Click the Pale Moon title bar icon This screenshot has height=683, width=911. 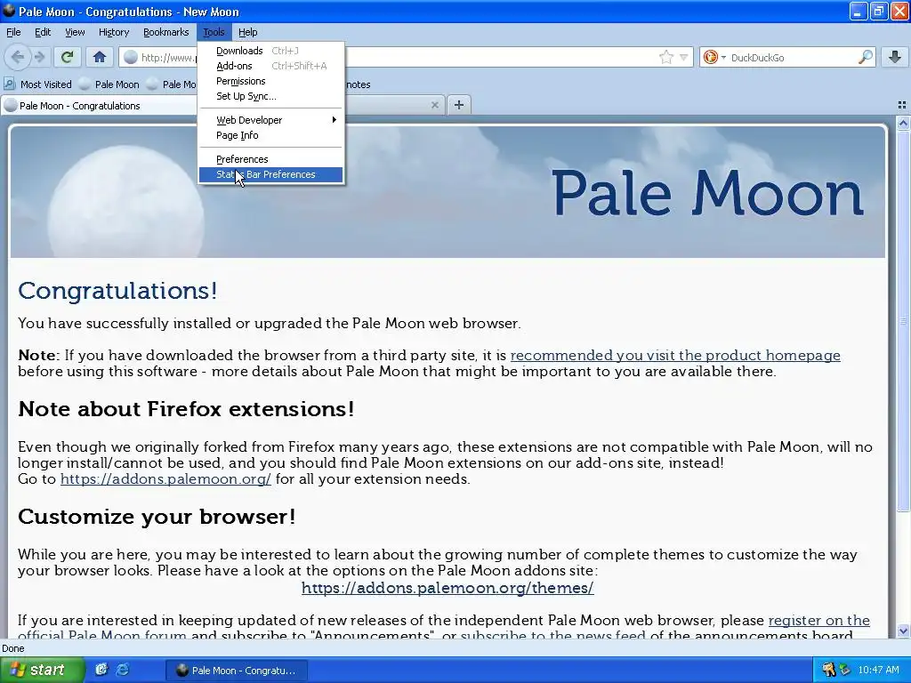9,11
